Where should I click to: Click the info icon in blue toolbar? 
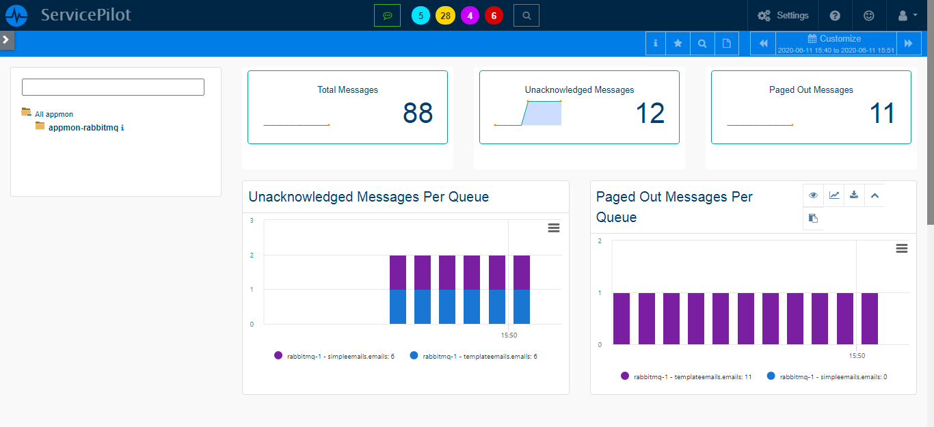[655, 43]
